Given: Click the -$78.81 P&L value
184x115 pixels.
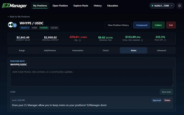Looking at the screenshot, I should pos(74,37).
